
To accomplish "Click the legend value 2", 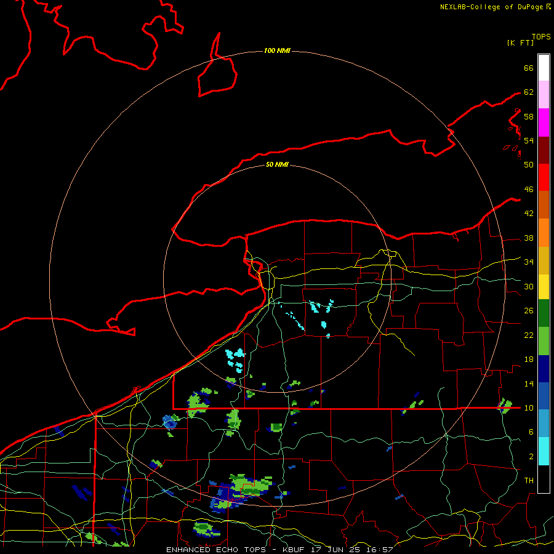I will (x=531, y=457).
